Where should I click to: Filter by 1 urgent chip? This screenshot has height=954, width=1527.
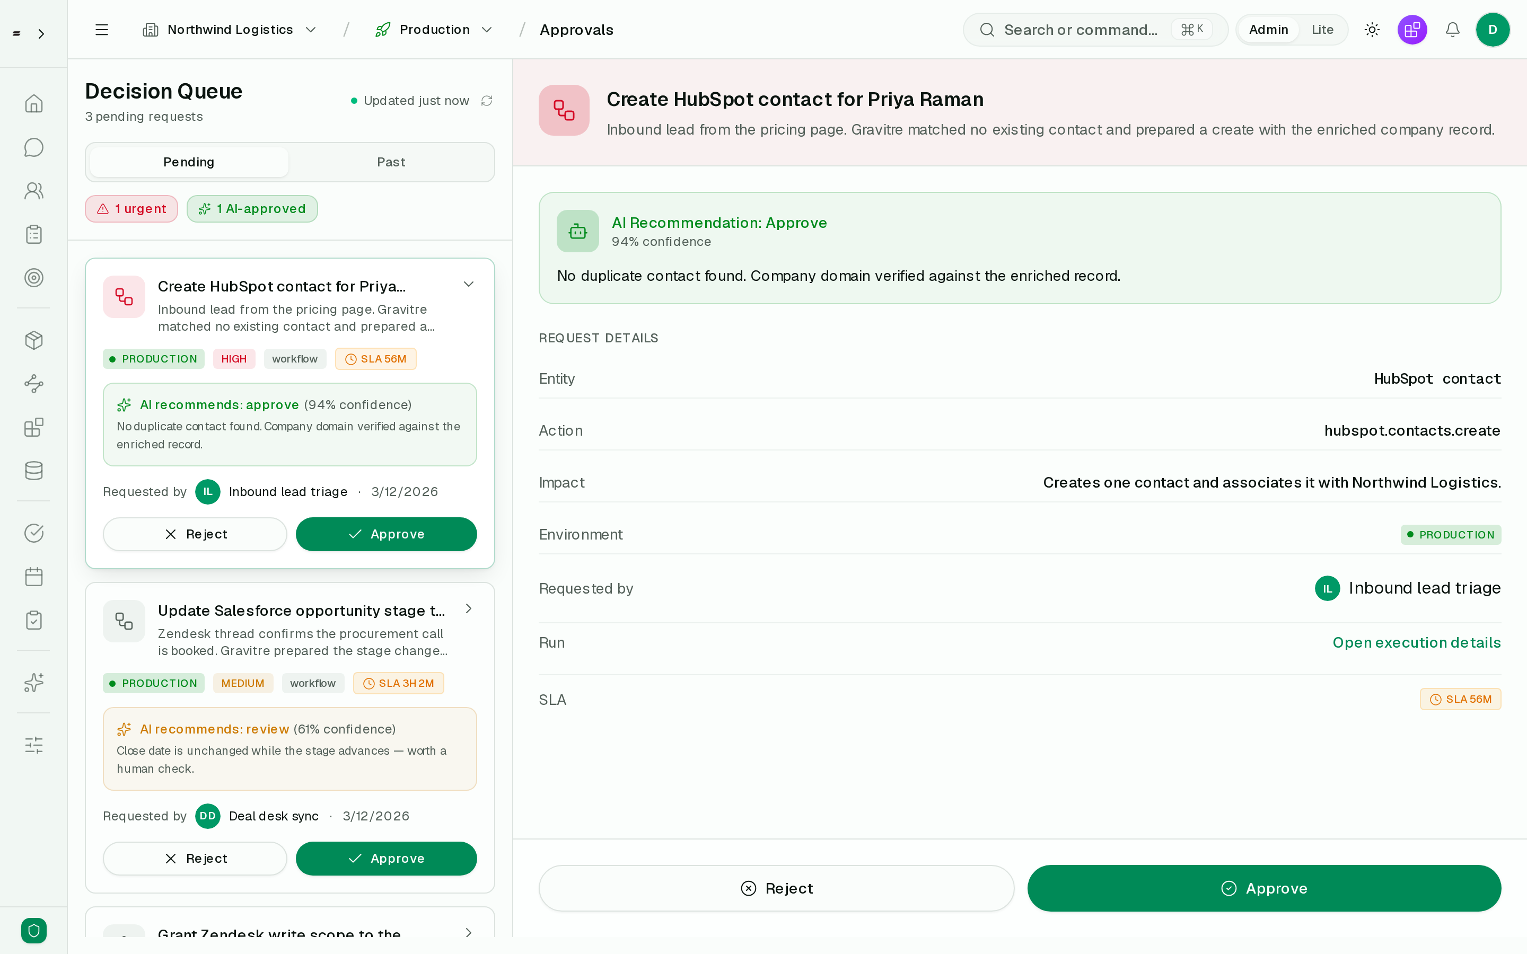point(131,209)
